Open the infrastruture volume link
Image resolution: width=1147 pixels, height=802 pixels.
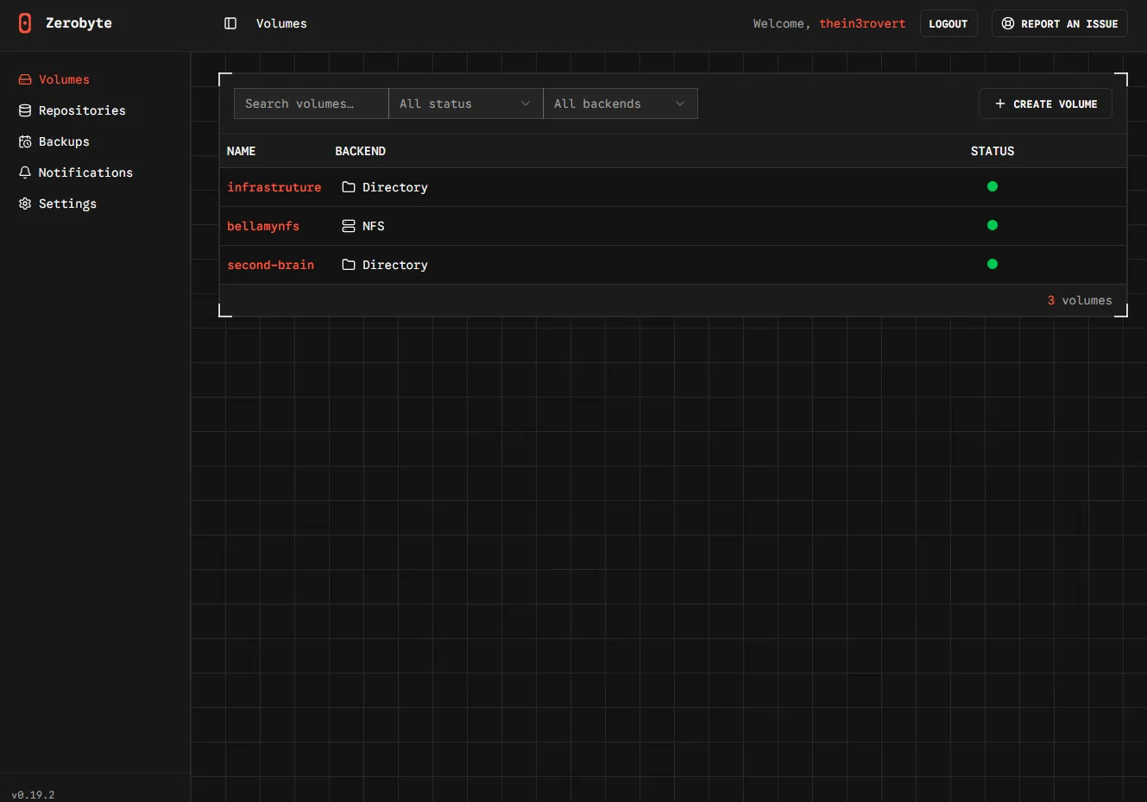(x=274, y=187)
